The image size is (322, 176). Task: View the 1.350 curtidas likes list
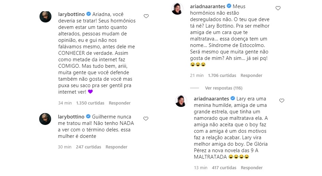click(x=90, y=103)
